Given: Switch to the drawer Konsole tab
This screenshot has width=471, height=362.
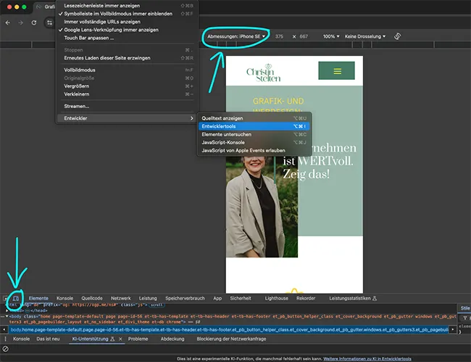Looking at the screenshot, I should 21,339.
